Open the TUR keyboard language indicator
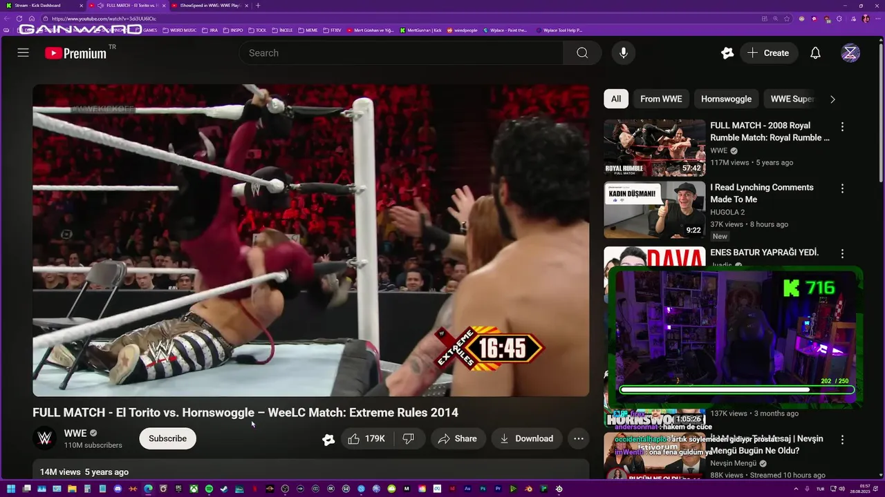This screenshot has width=885, height=497. 820,489
